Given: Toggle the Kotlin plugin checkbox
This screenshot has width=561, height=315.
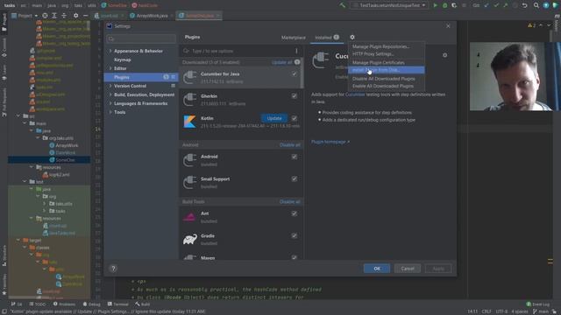Looking at the screenshot, I should tap(295, 118).
